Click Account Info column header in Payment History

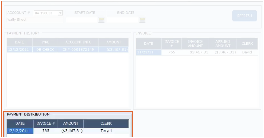pos(78,42)
